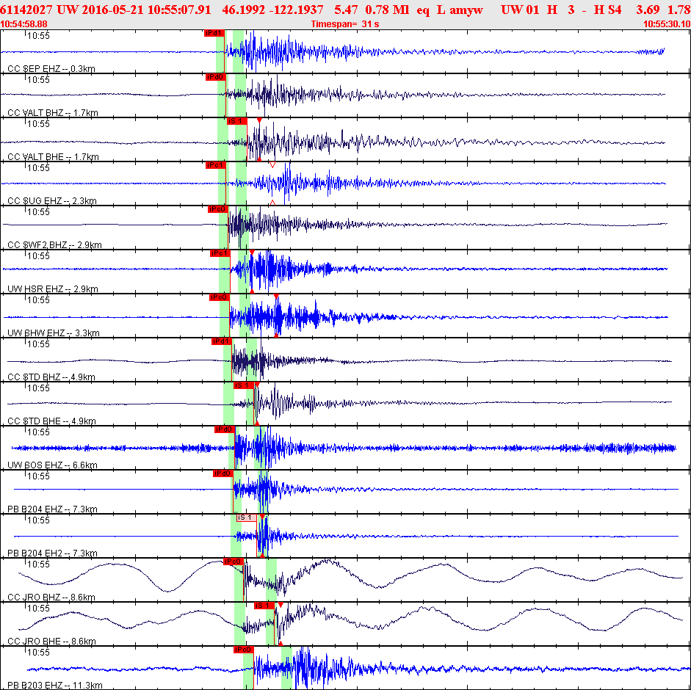The height and width of the screenshot is (690, 691).
Task: Select the iPc0 pick flag on CC JRO BHZ
Action: pos(233,562)
